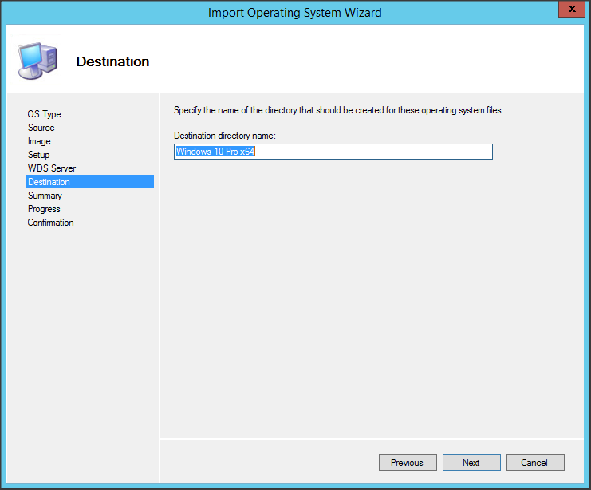This screenshot has height=490, width=591.
Task: Select the Image step in sidebar
Action: 39,141
